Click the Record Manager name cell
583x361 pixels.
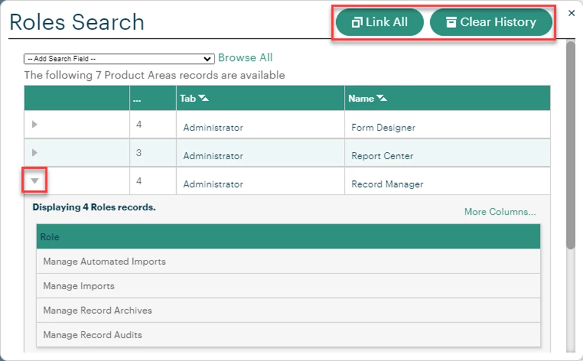point(448,181)
